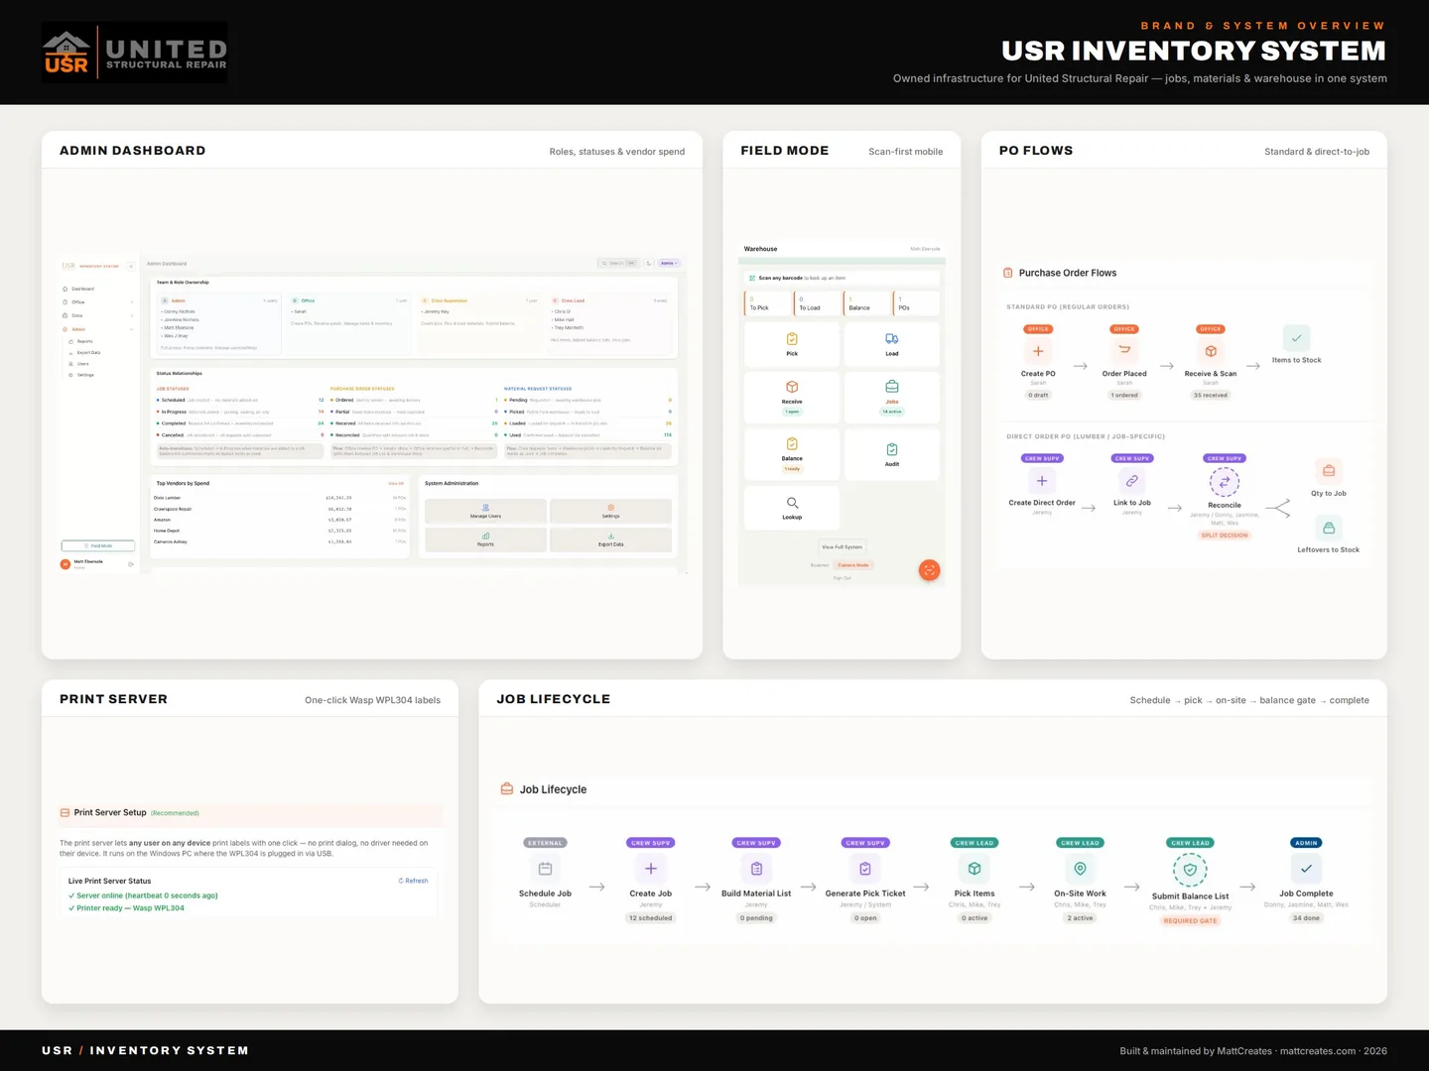Toggle dark mode with the moon icon
The image size is (1429, 1071).
point(649,264)
